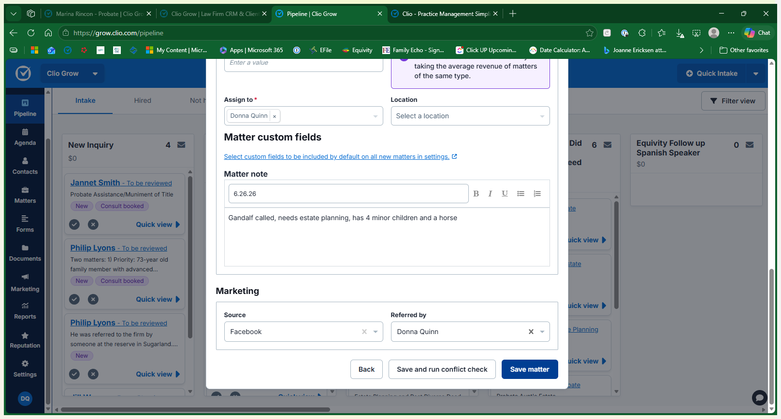The height and width of the screenshot is (419, 781).
Task: Open Documents in the sidebar
Action: tap(25, 253)
